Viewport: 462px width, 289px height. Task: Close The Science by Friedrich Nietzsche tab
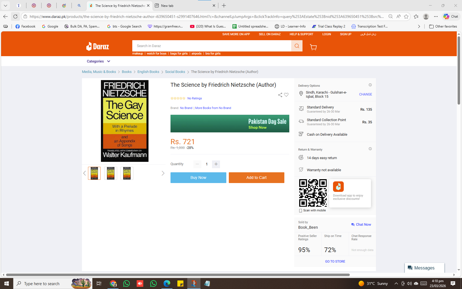[x=148, y=6]
